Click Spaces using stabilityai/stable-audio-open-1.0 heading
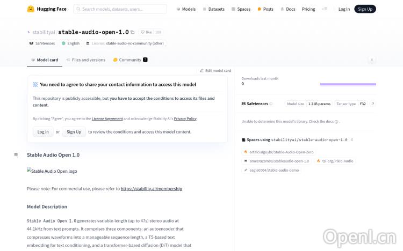Viewport: 403px width, 251px height. [297, 139]
